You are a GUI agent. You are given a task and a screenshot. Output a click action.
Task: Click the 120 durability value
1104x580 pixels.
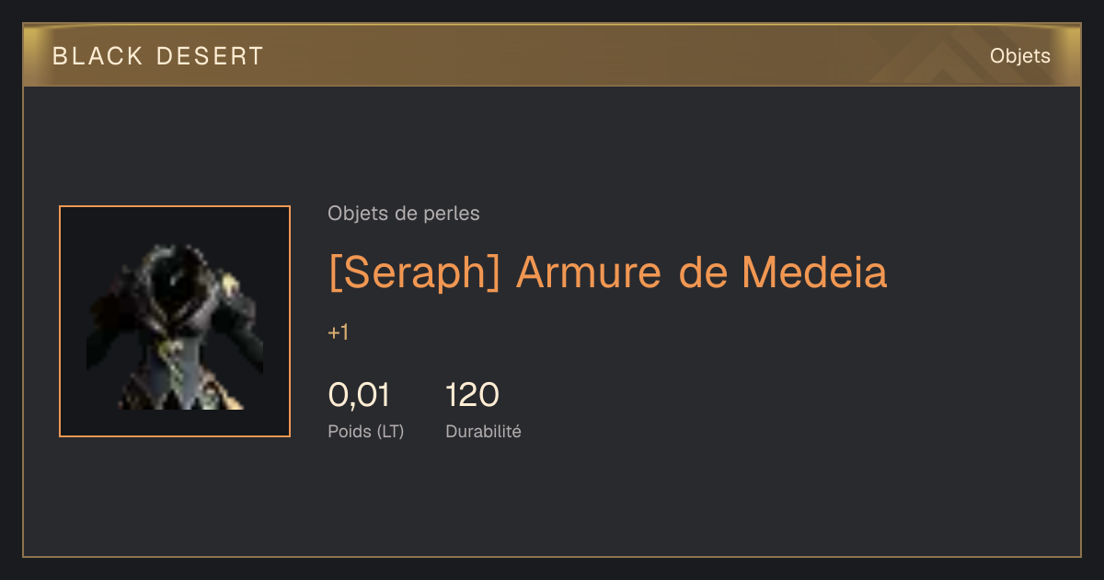click(x=472, y=395)
